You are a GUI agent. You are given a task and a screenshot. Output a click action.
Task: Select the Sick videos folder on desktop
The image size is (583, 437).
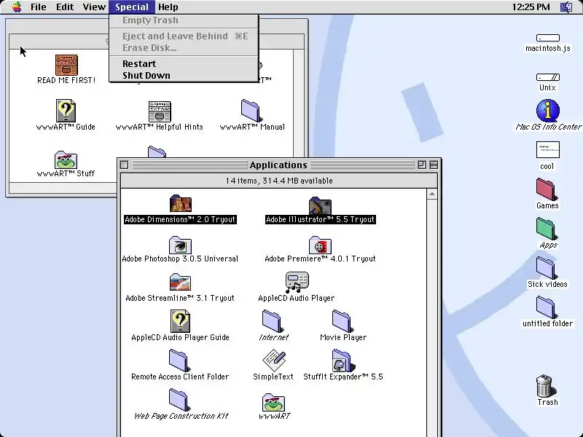(x=546, y=268)
